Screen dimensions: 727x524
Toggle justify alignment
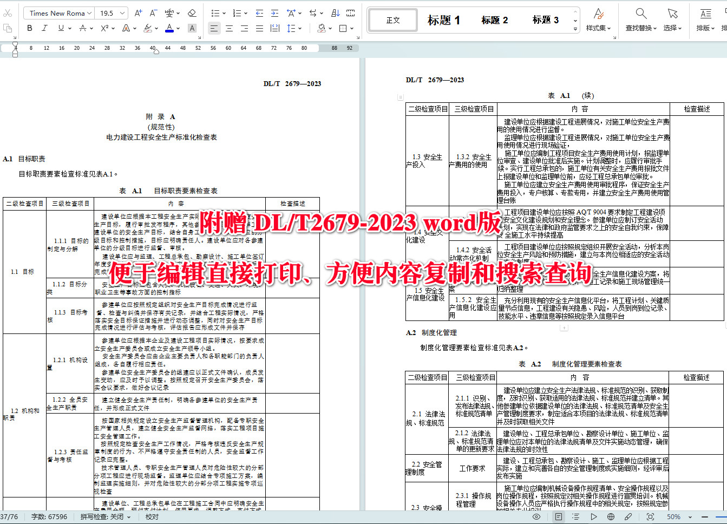pos(259,28)
